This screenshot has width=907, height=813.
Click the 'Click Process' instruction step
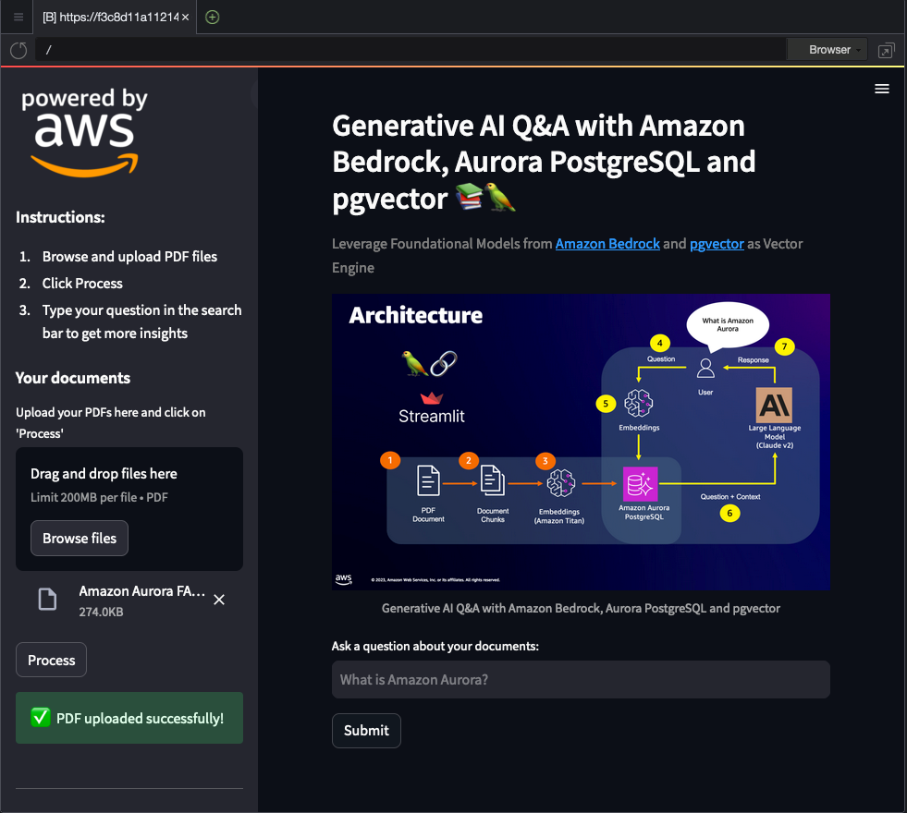pos(82,283)
